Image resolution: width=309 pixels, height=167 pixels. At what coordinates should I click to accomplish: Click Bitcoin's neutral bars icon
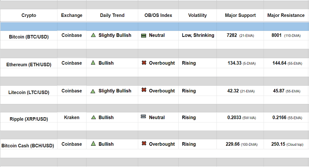[144, 35]
